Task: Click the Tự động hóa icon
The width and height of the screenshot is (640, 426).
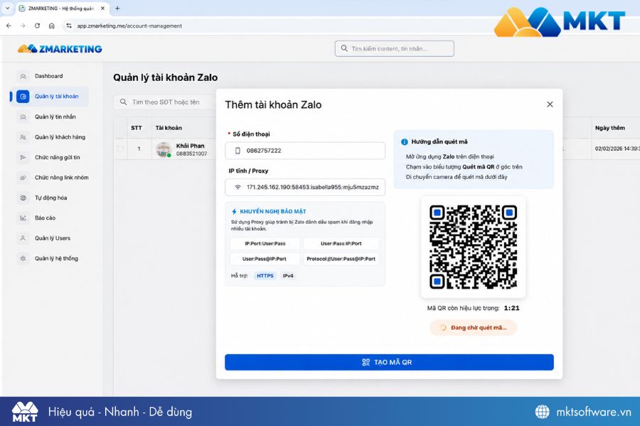Action: tap(23, 197)
